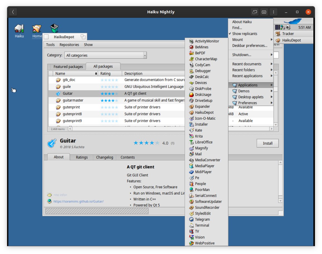Screen dimensions: 322x254
Task: Launch Terminal from the menu
Action: pos(207,225)
